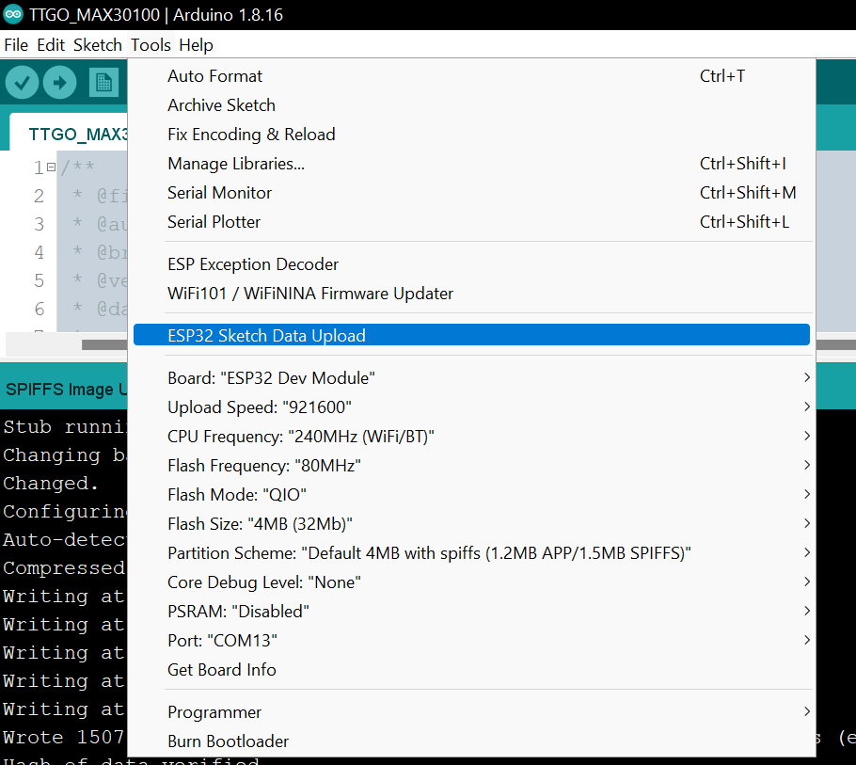The width and height of the screenshot is (856, 765).
Task: Expand the CPU Frequency submenu
Action: [x=471, y=437]
